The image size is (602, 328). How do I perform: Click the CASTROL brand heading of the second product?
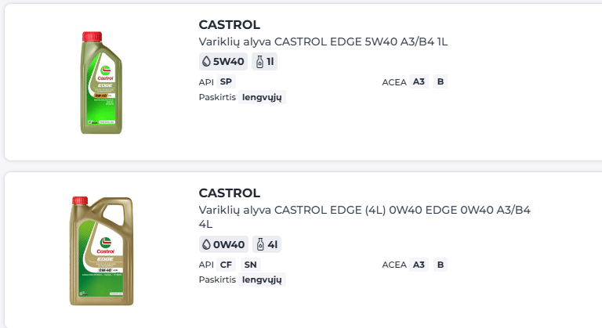coord(229,193)
